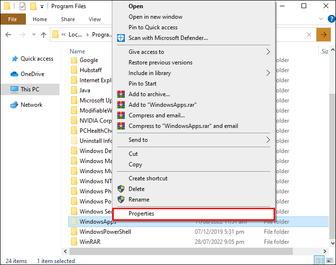Click the horizontal scrollbar right arrow
Viewport: 336px width, 265px height.
[x=325, y=251]
